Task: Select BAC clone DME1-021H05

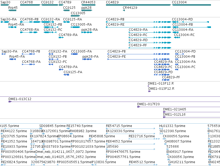Action: (x=175, y=109)
